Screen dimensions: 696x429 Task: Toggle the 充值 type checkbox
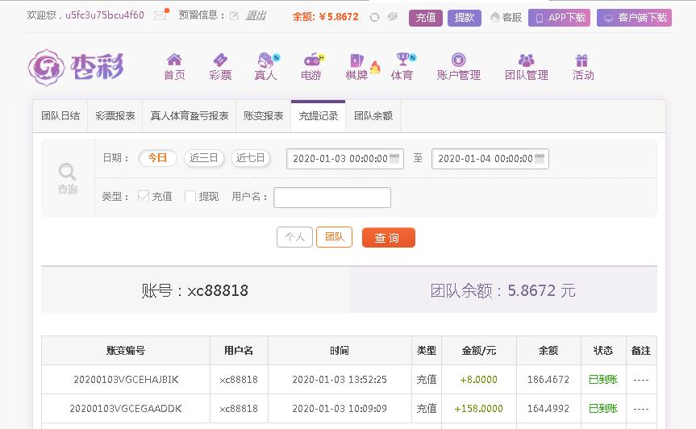[x=144, y=196]
